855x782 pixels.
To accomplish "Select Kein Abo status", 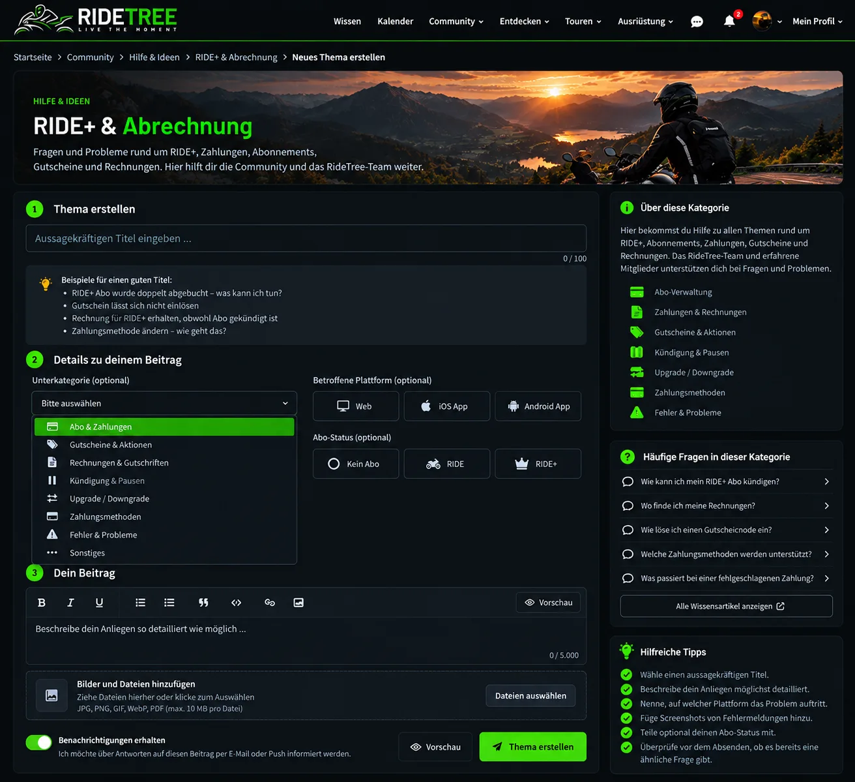I will click(x=356, y=464).
